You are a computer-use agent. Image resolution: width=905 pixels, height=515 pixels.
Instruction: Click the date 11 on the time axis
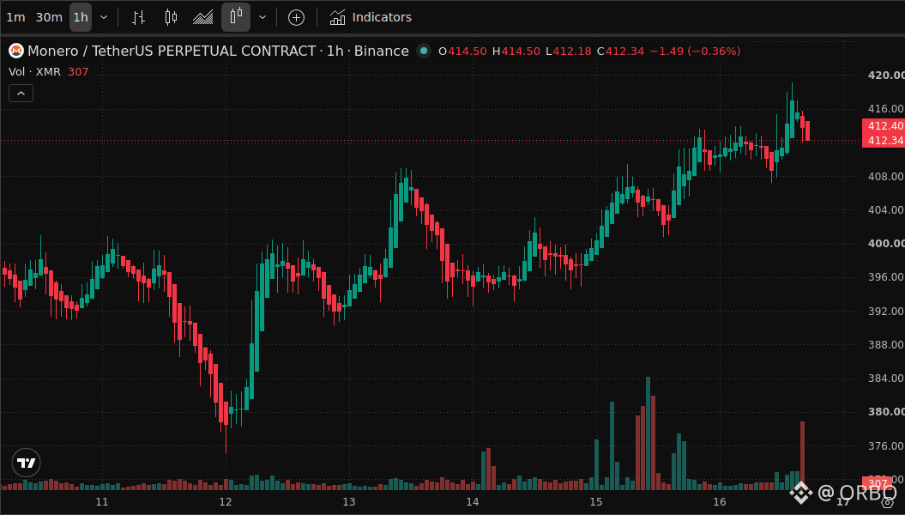pyautogui.click(x=102, y=502)
